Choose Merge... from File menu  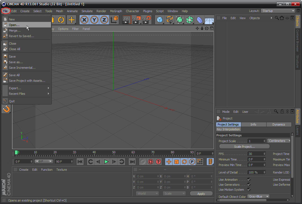(x=27, y=30)
